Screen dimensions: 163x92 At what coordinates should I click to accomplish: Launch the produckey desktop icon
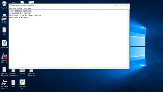pyautogui.click(x=4, y=44)
